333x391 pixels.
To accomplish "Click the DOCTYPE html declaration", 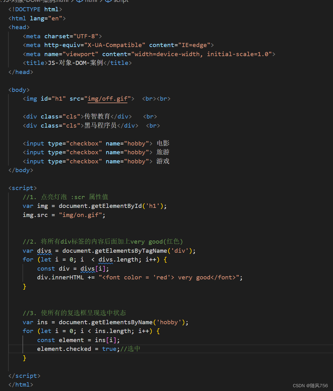I will [35, 9].
